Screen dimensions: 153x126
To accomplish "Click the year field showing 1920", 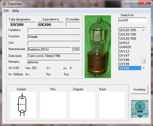I will pos(76,49).
